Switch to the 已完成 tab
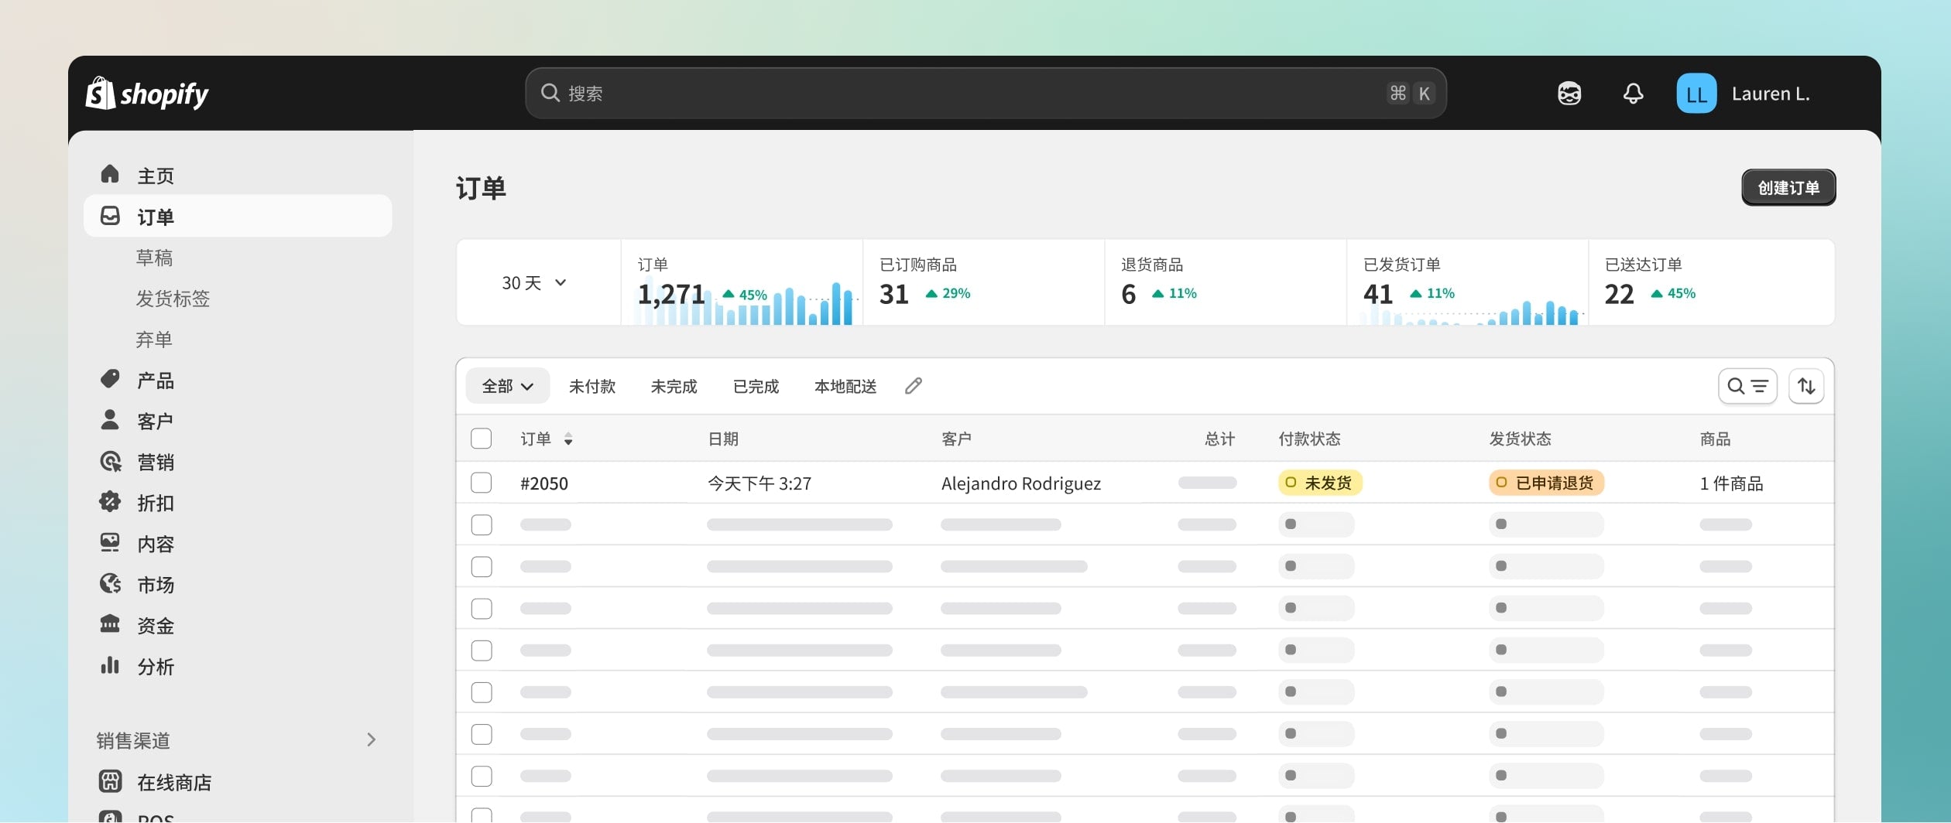Image resolution: width=1951 pixels, height=823 pixels. (756, 386)
